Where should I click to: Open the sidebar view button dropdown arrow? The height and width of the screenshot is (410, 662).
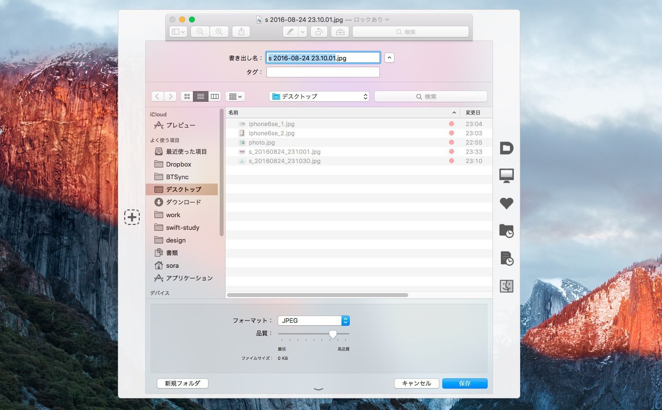coord(183,32)
